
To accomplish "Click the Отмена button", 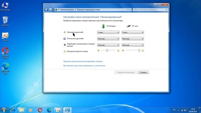I will (143, 73).
